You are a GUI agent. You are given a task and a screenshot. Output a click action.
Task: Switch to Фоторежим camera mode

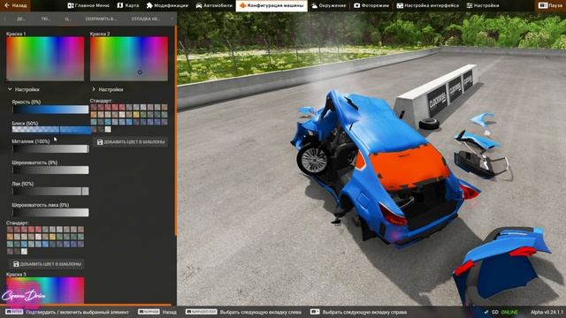(371, 5)
